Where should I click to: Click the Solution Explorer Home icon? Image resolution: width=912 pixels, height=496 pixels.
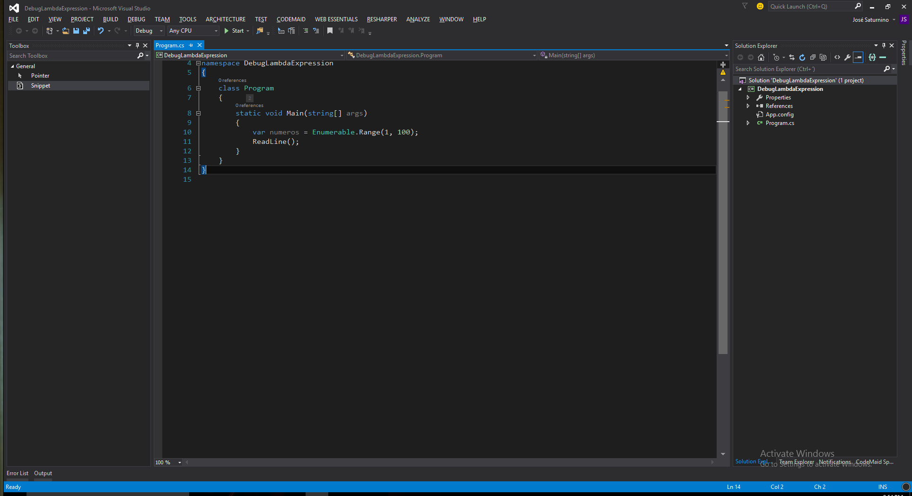[761, 57]
